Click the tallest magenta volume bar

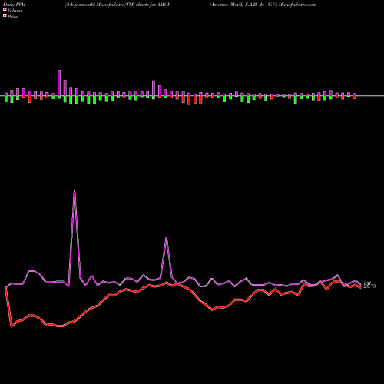[x=59, y=83]
